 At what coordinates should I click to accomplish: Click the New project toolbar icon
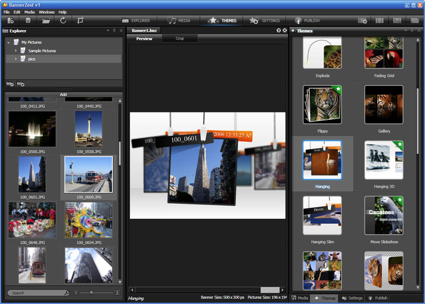pos(10,21)
